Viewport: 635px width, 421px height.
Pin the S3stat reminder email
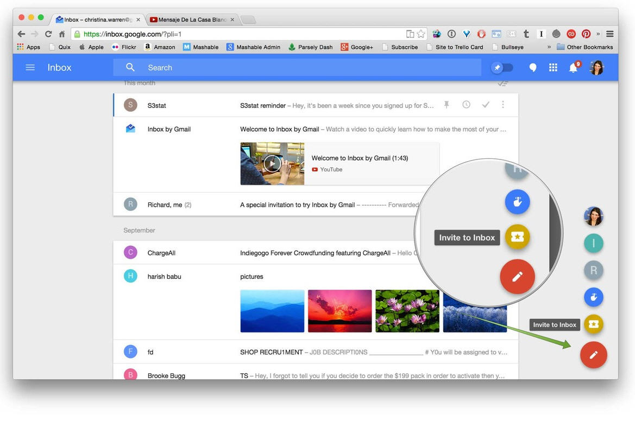click(446, 105)
